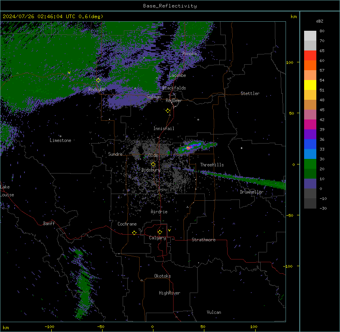340x332 pixels.
Task: Click the Vulcan label
Action: (x=214, y=312)
